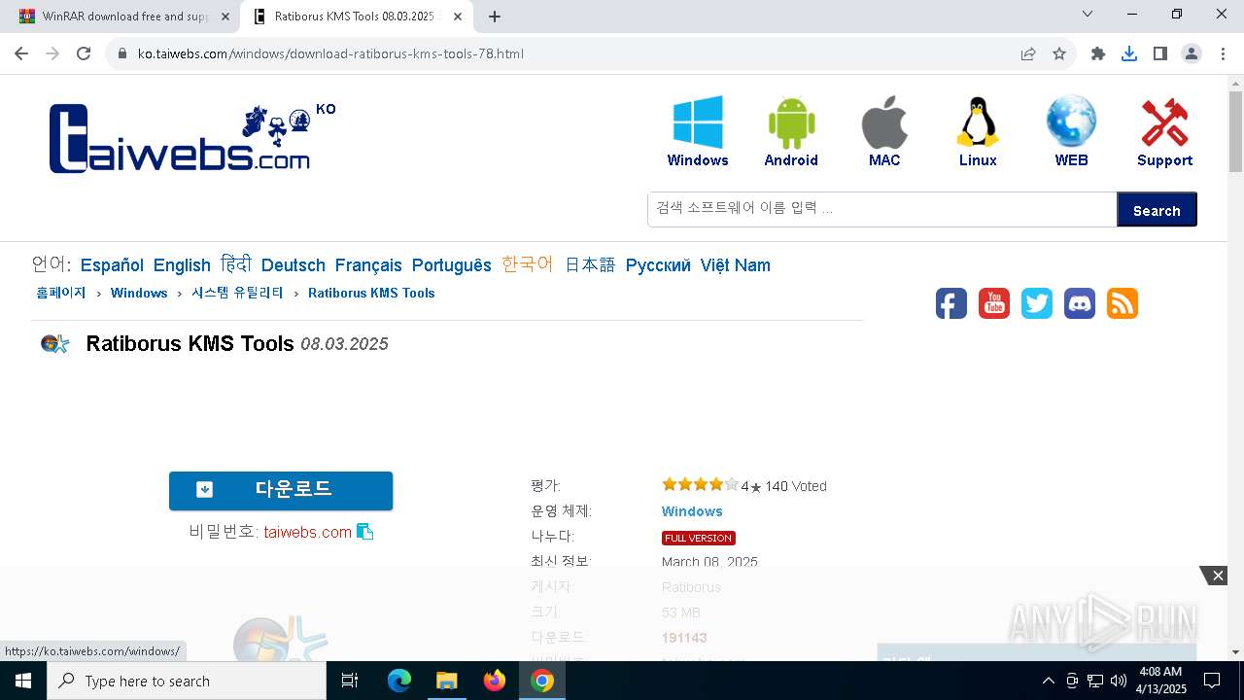1244x700 pixels.
Task: Switch language to Português
Action: 452,265
